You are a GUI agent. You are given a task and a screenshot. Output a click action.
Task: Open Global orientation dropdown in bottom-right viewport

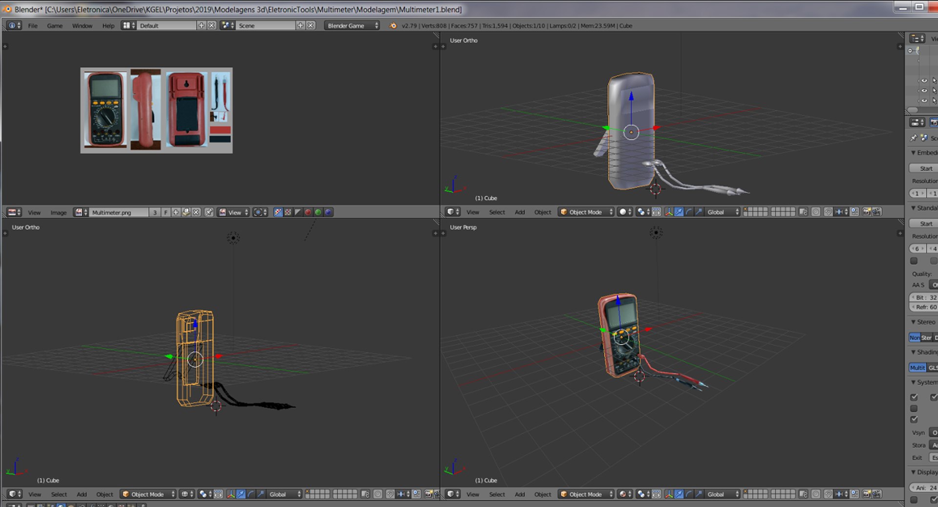point(723,494)
